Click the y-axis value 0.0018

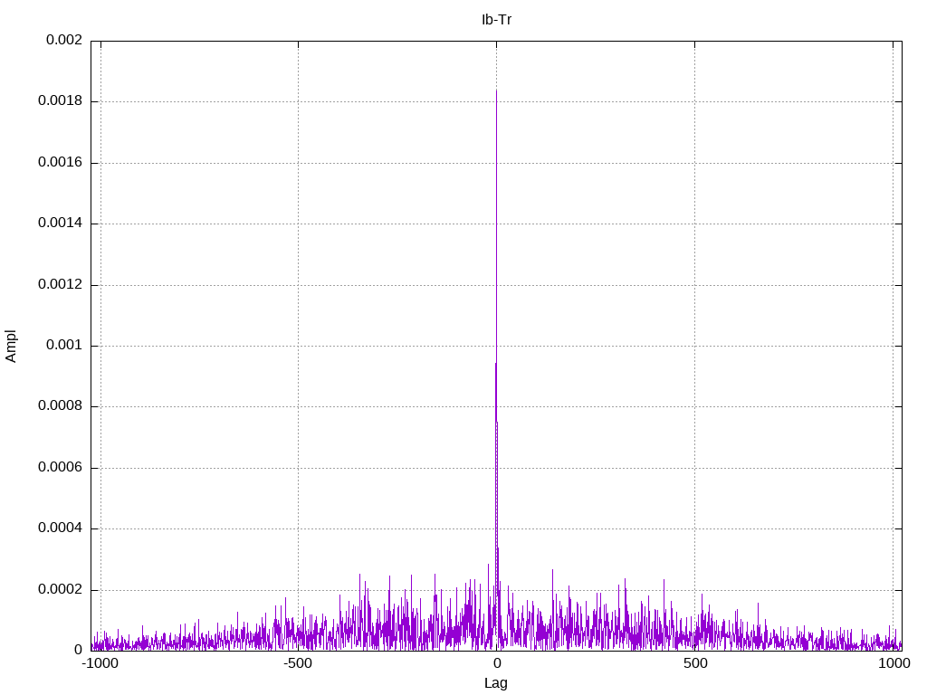point(60,101)
